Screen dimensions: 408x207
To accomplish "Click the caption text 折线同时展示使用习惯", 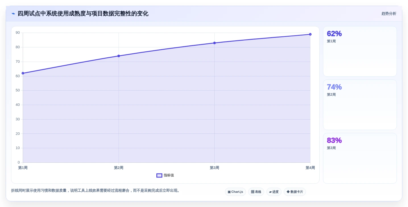I will 96,191.
